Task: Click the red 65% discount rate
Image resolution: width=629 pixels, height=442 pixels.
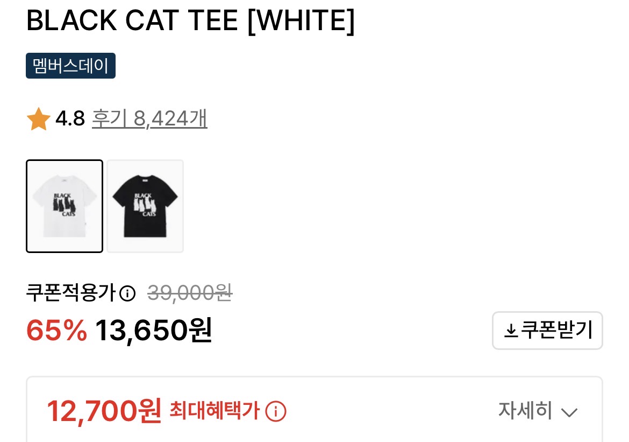Action: [56, 331]
